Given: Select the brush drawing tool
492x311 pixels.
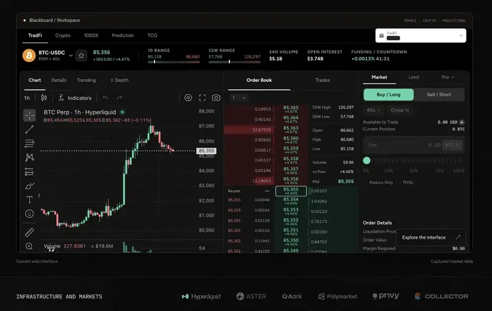Looking at the screenshot, I should point(29,186).
